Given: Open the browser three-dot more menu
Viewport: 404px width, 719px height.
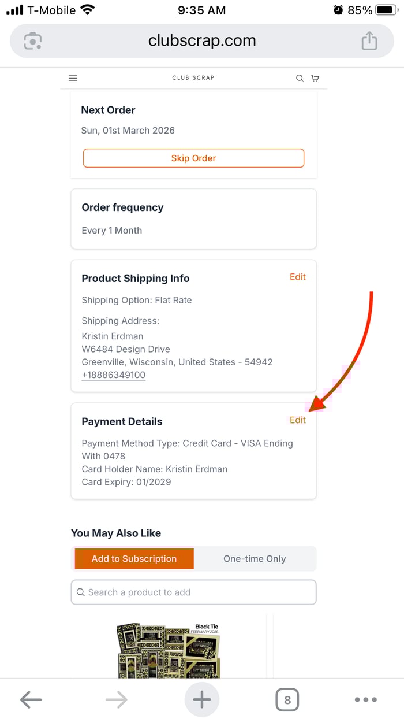Looking at the screenshot, I should pos(365,700).
